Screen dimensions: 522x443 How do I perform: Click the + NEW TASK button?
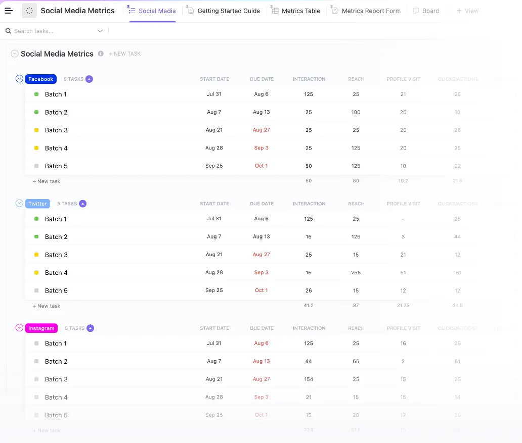click(x=125, y=54)
